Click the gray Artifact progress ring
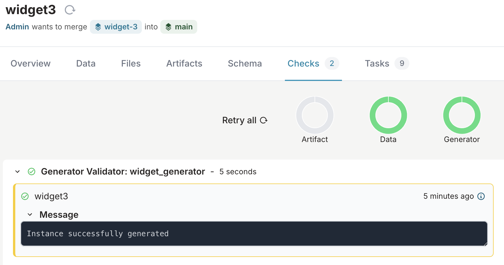Screen dimensions: 504x265 (x=315, y=115)
